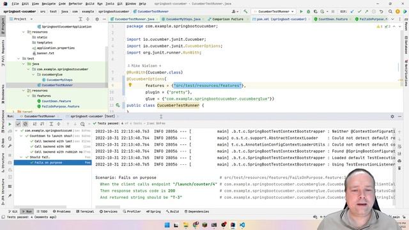Select application.properties in project tree
Screen dimensions: 409x230
pos(56,48)
